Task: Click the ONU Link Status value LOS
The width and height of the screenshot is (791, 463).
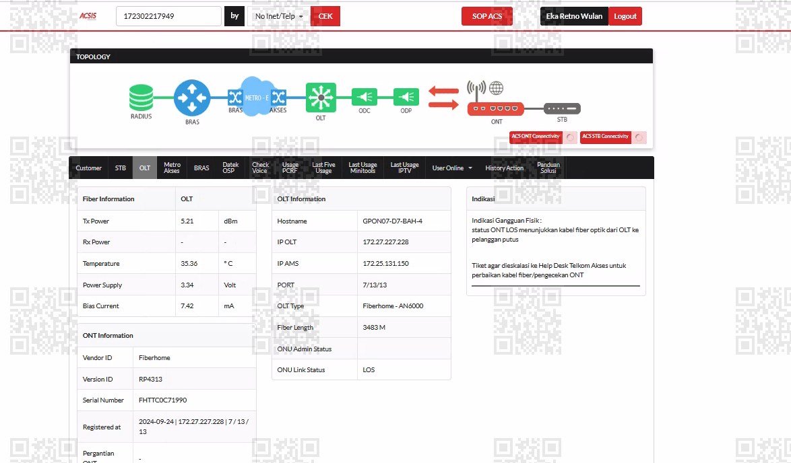Action: 369,370
